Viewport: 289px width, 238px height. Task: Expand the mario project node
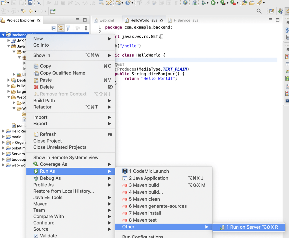pos(3,137)
